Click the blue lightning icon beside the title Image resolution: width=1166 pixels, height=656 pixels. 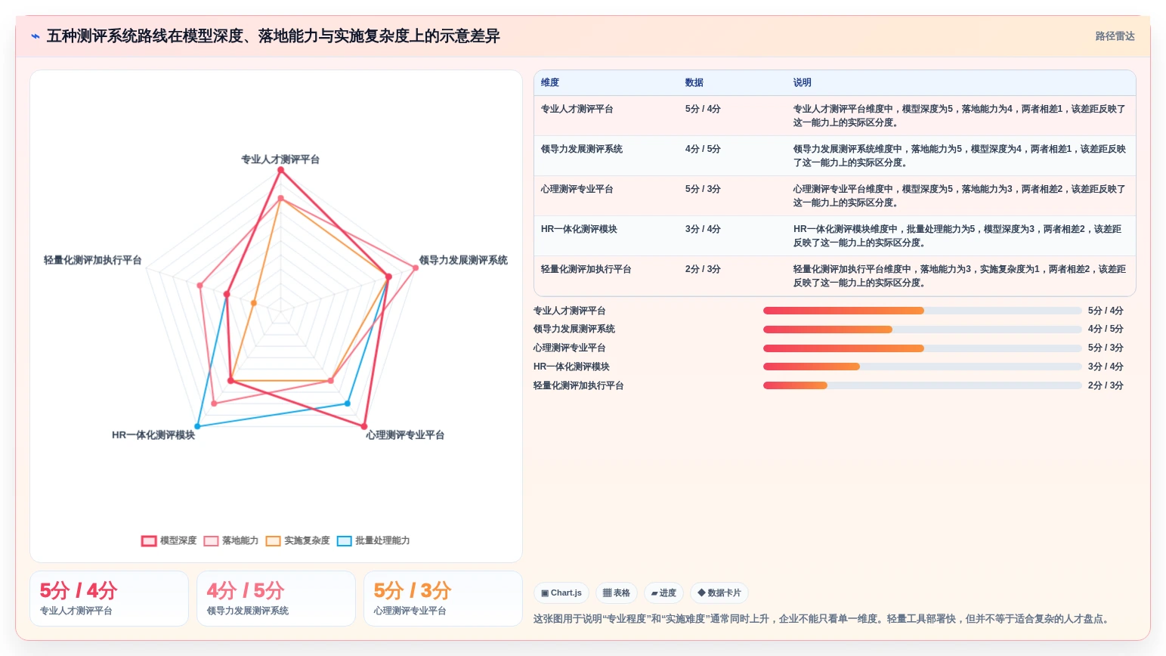point(35,36)
